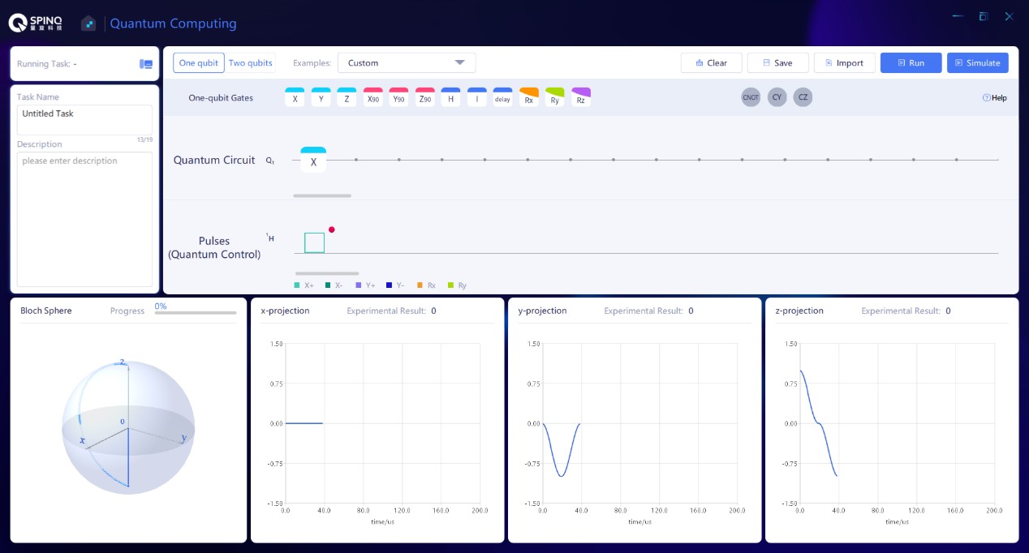Open the Help link

pos(994,98)
